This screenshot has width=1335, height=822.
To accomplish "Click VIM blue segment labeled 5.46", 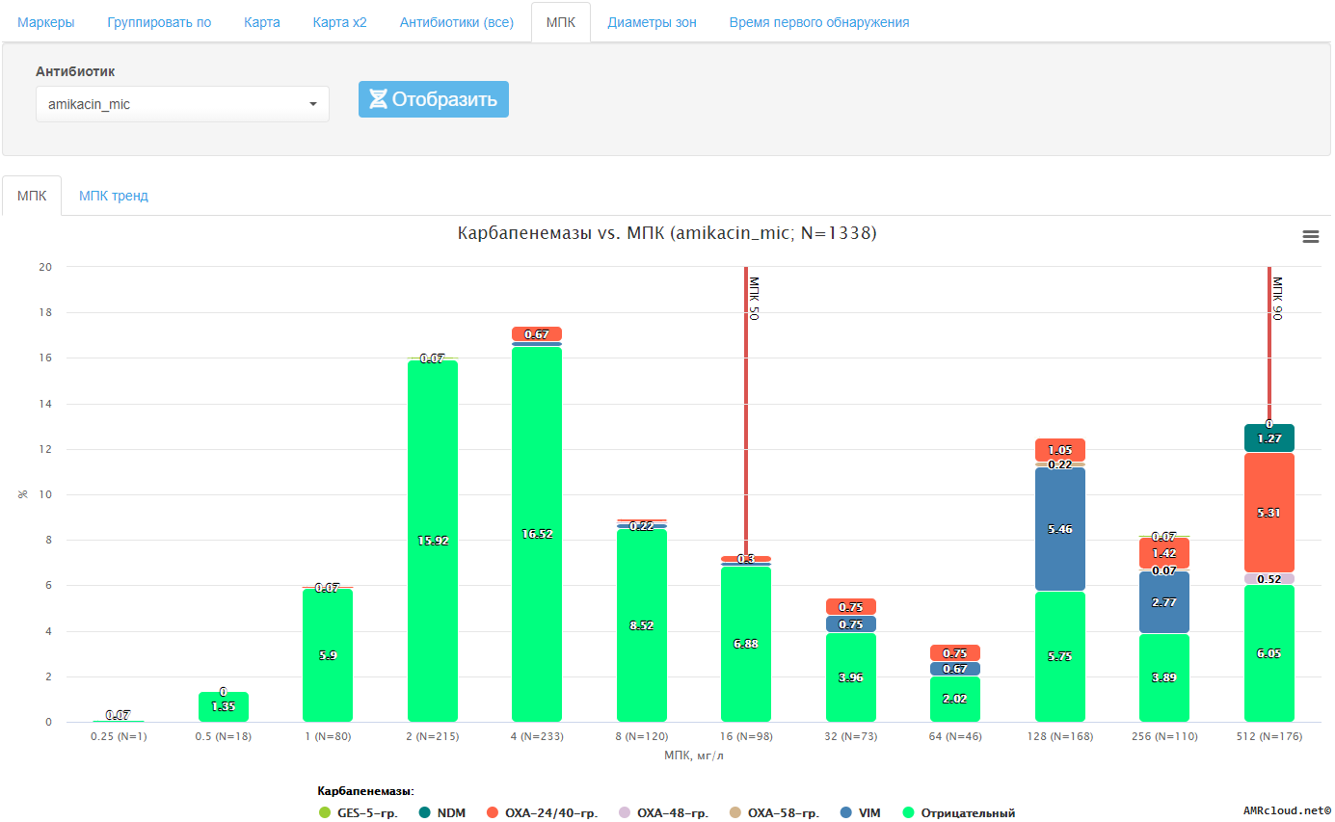I will [x=1060, y=529].
